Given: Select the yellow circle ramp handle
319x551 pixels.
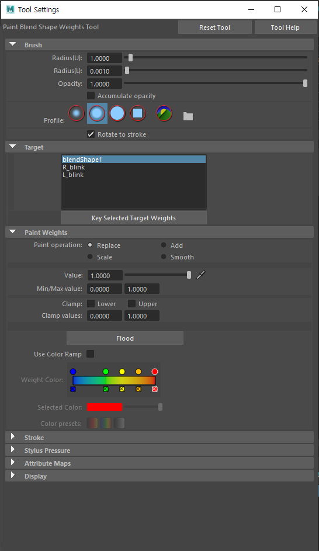Looking at the screenshot, I should (122, 372).
